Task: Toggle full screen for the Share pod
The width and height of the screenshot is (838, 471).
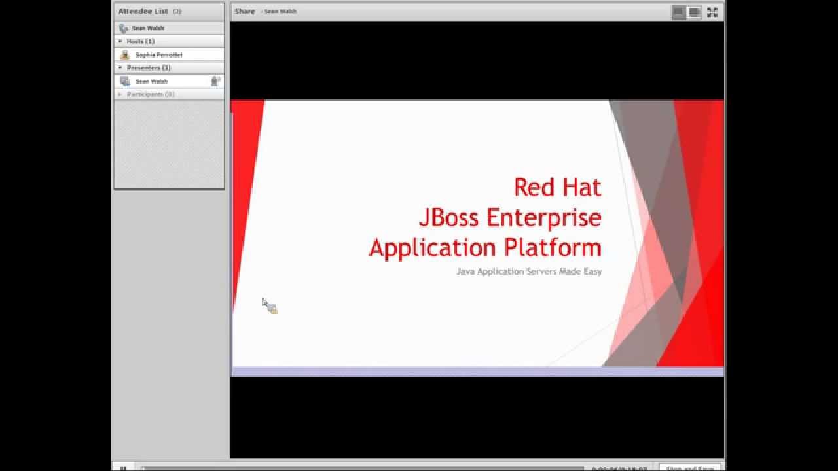Action: point(712,12)
